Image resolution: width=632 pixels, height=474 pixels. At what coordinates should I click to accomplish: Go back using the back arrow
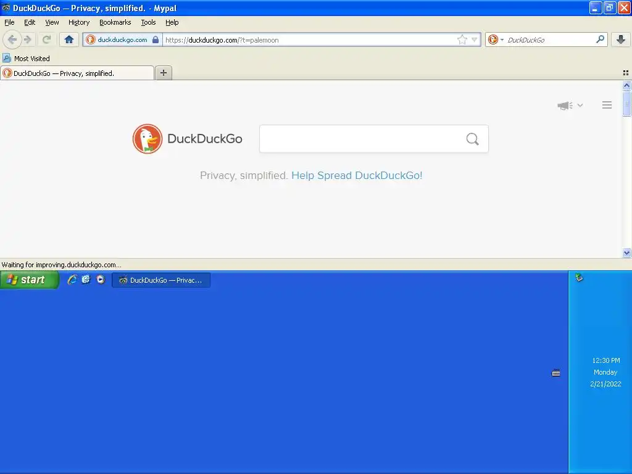[12, 39]
